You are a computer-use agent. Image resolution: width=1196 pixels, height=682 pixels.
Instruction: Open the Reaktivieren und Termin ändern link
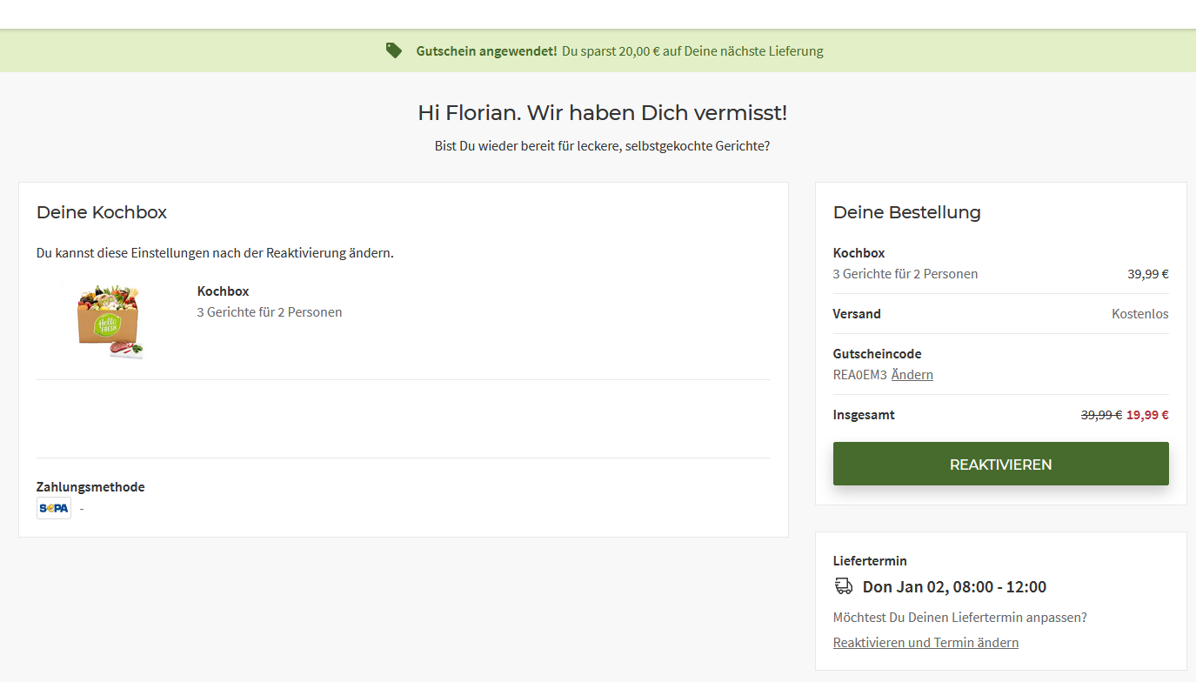pos(925,643)
